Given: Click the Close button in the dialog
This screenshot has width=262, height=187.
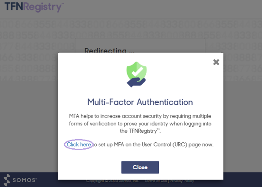Looking at the screenshot, I should pyautogui.click(x=140, y=167).
